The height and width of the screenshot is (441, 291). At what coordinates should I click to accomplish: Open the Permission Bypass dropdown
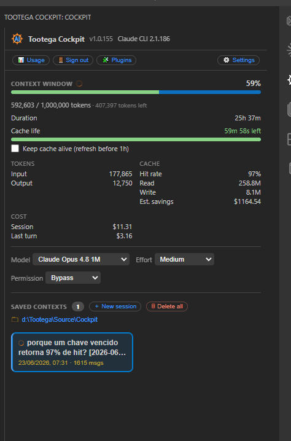[x=73, y=278]
